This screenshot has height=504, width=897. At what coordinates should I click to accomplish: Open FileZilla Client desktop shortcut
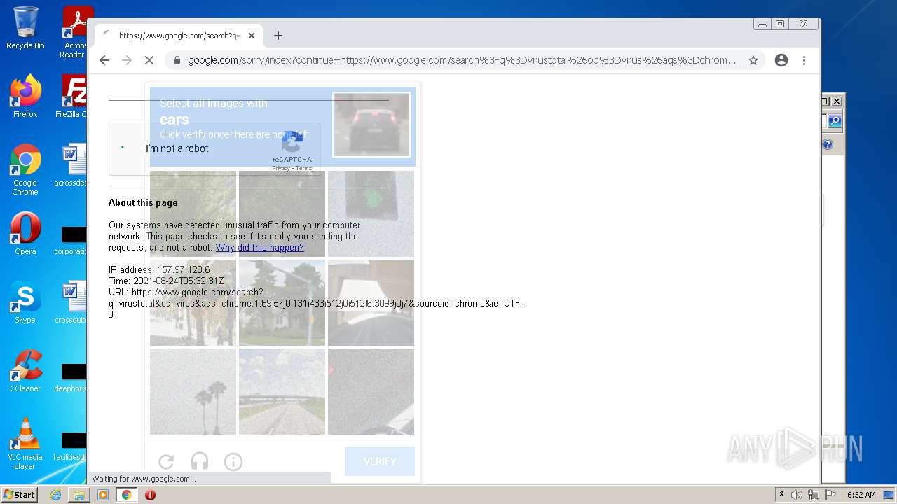pos(73,96)
